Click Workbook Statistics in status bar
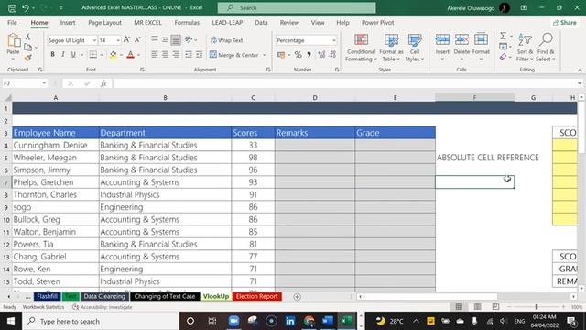This screenshot has height=330, width=586. (x=43, y=307)
